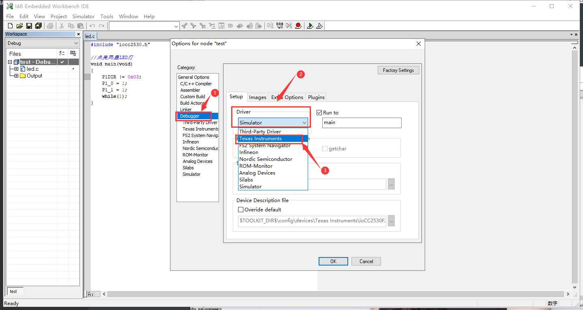Click the Toggle Breakpoint red dot icon
583x310 pixels.
(x=298, y=26)
